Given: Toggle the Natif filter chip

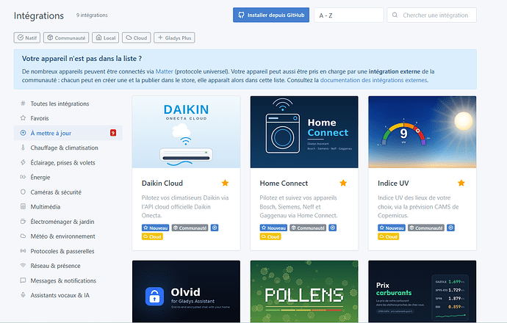Looking at the screenshot, I should pyautogui.click(x=27, y=37).
